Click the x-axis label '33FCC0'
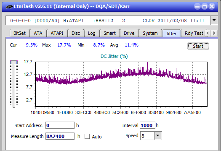Viewport: 221px width, 151px height. tap(83, 112)
